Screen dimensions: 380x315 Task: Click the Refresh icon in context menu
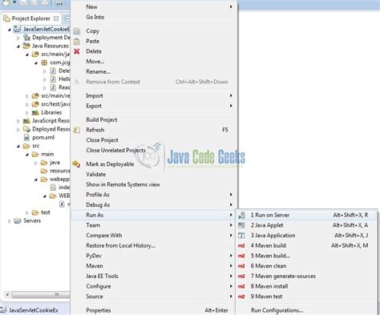[x=77, y=130]
